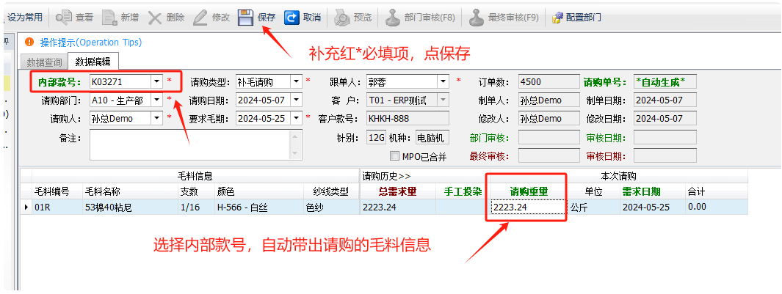Click the 删除 (Delete) toolbar icon
The image size is (782, 294).
[155, 18]
